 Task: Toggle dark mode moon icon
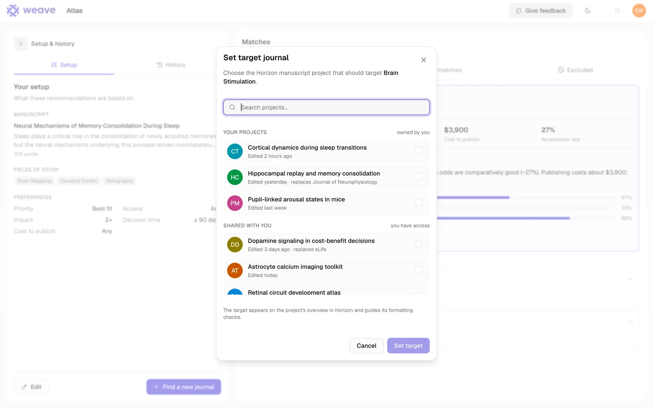(x=588, y=11)
